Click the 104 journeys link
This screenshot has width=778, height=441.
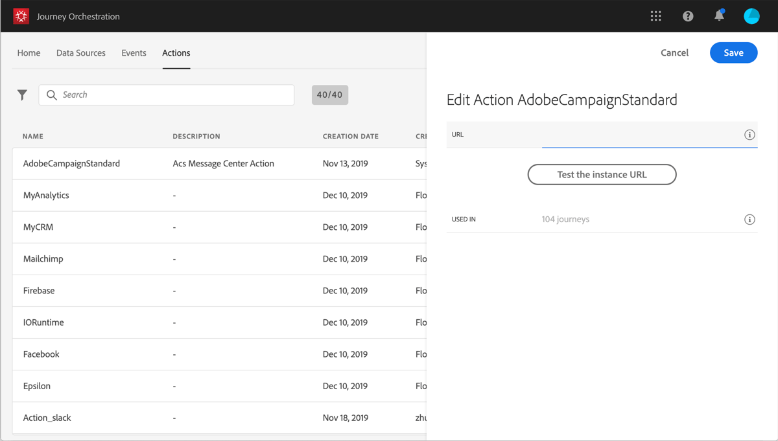(x=565, y=220)
